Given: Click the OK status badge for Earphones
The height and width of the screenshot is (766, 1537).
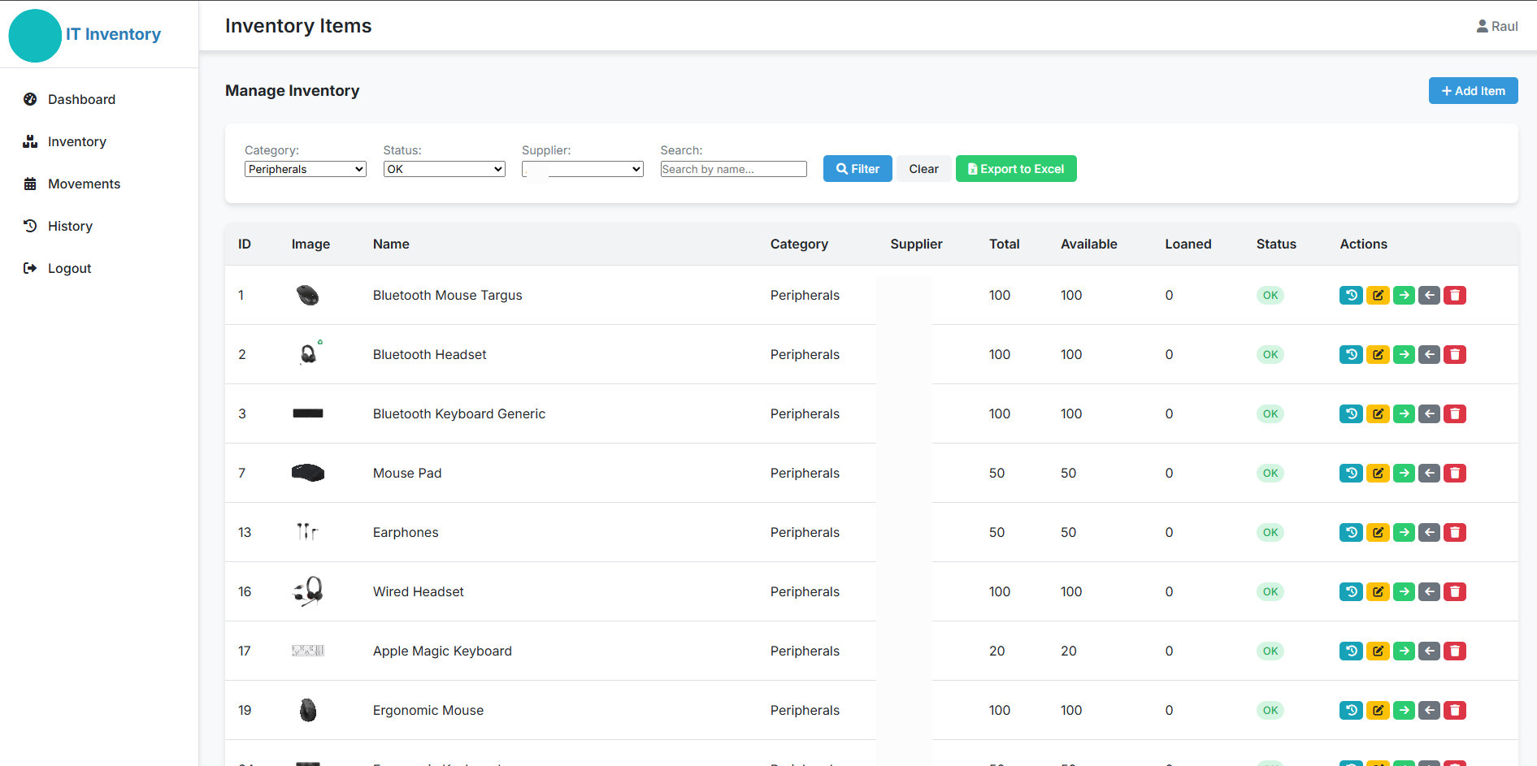Looking at the screenshot, I should (1270, 532).
